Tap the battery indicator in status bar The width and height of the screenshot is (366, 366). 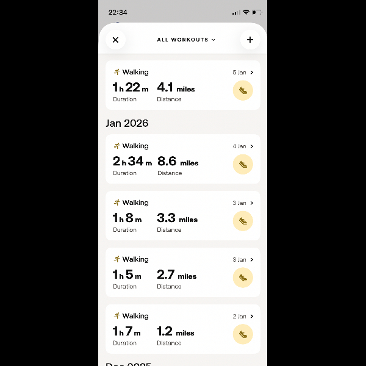[x=257, y=12]
